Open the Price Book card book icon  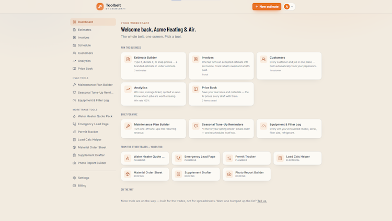pyautogui.click(x=196, y=89)
